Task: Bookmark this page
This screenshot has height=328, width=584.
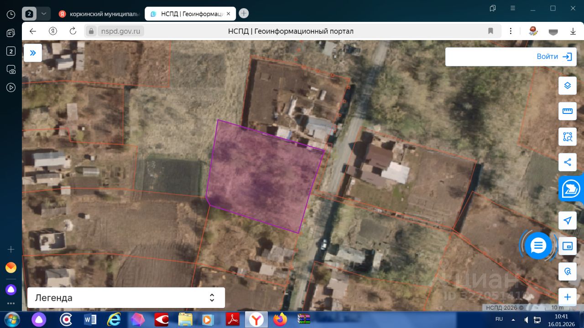Action: (x=491, y=31)
